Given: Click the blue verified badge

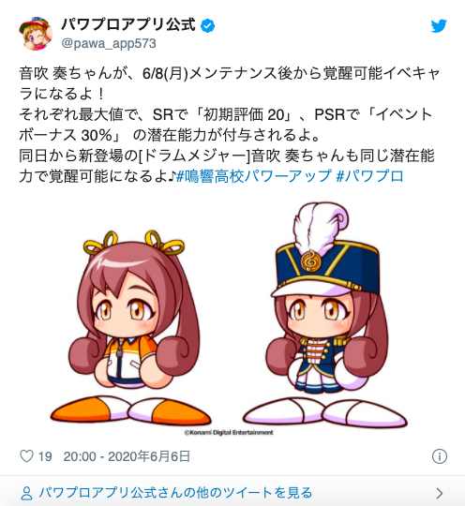Looking at the screenshot, I should 207,26.
